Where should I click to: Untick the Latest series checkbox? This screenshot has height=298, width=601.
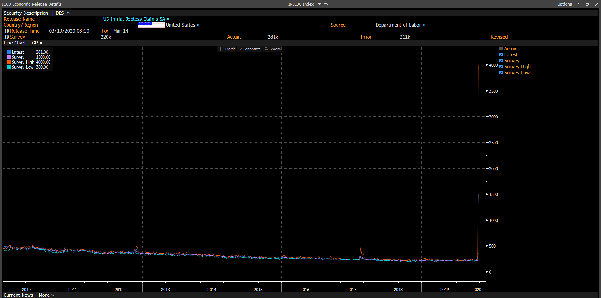pos(501,55)
